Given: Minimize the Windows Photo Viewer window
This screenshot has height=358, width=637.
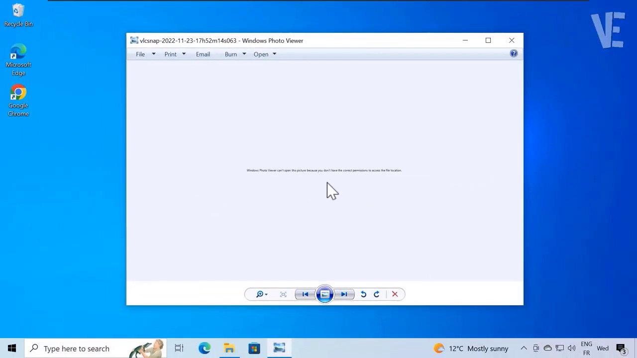Looking at the screenshot, I should (x=465, y=40).
